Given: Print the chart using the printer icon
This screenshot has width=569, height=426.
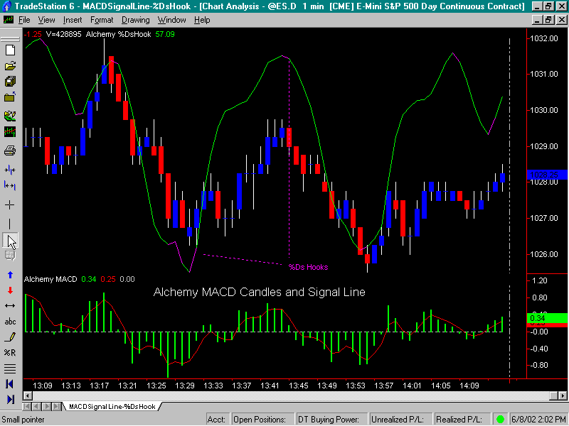Looking at the screenshot, I should 10,151.
